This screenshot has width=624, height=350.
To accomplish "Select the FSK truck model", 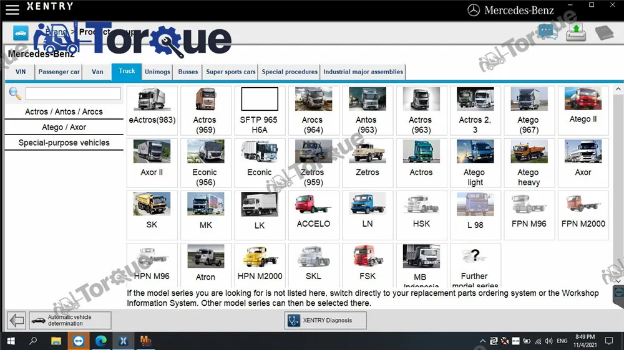I will [x=368, y=265].
